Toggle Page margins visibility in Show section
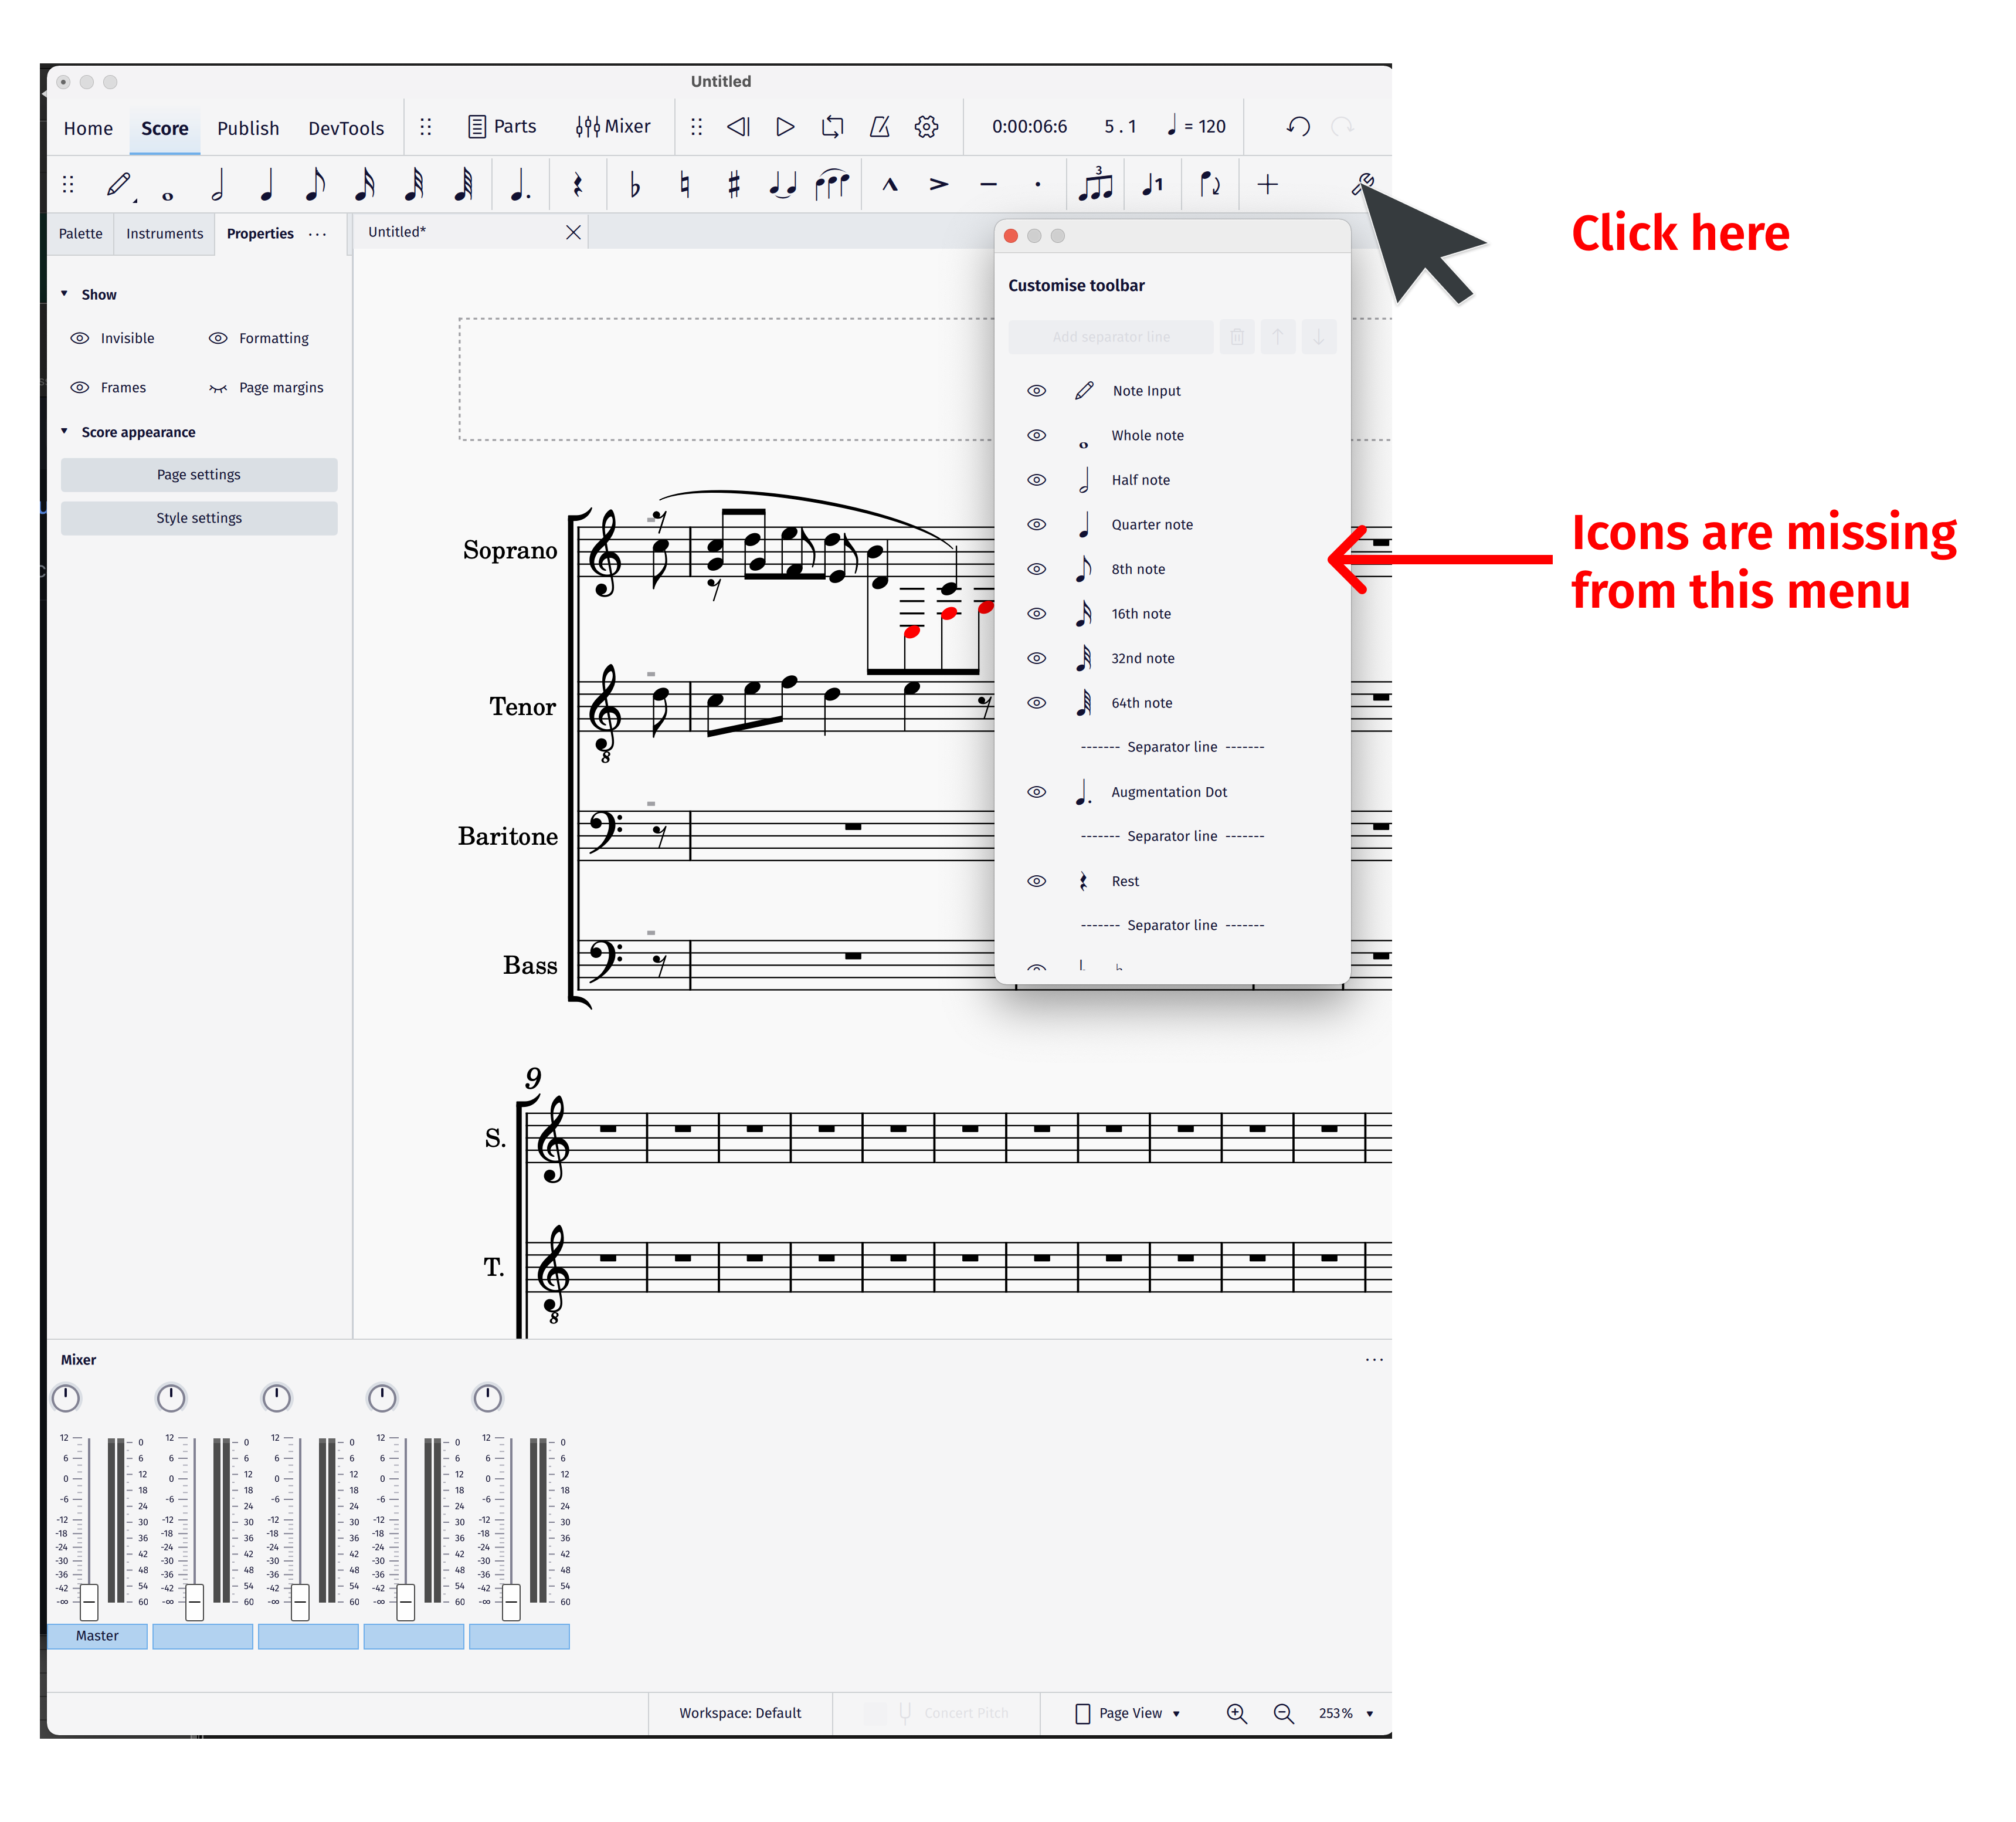 click(x=218, y=388)
